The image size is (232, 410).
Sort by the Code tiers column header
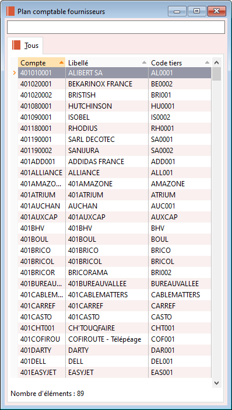tap(180, 62)
